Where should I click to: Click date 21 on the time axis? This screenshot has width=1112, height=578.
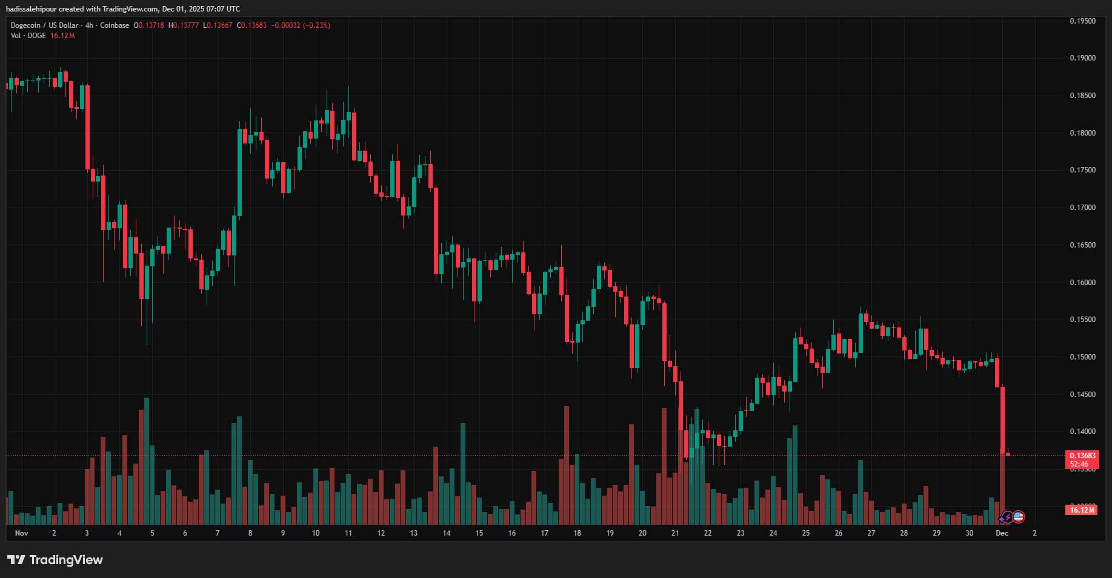(x=675, y=533)
